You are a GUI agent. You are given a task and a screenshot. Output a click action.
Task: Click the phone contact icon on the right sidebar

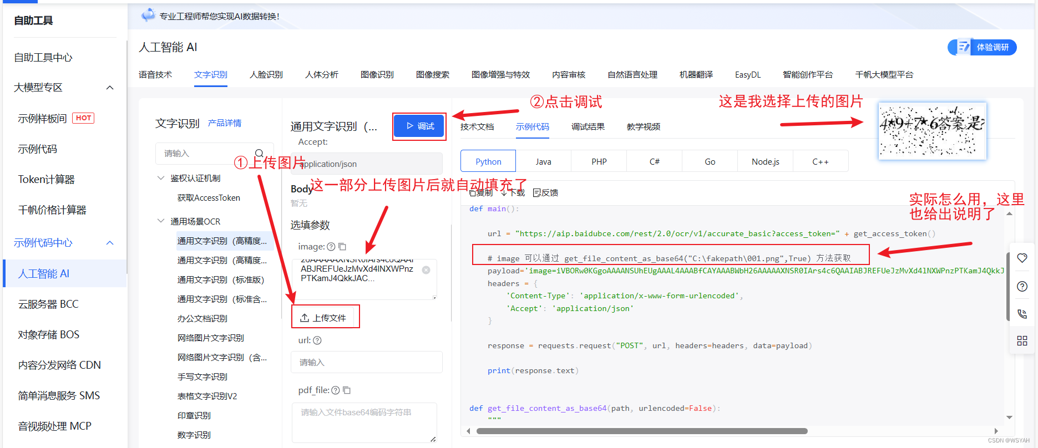1022,314
